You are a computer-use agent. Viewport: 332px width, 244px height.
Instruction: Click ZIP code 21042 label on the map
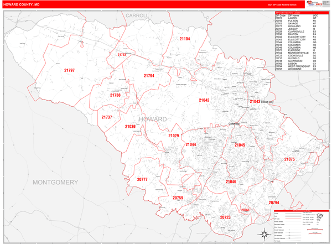204,100
